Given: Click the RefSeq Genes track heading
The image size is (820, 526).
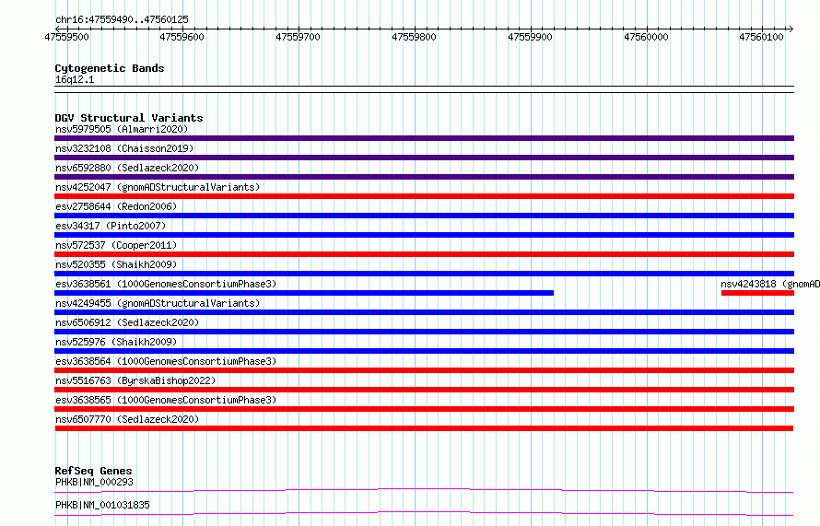Looking at the screenshot, I should pyautogui.click(x=93, y=471).
